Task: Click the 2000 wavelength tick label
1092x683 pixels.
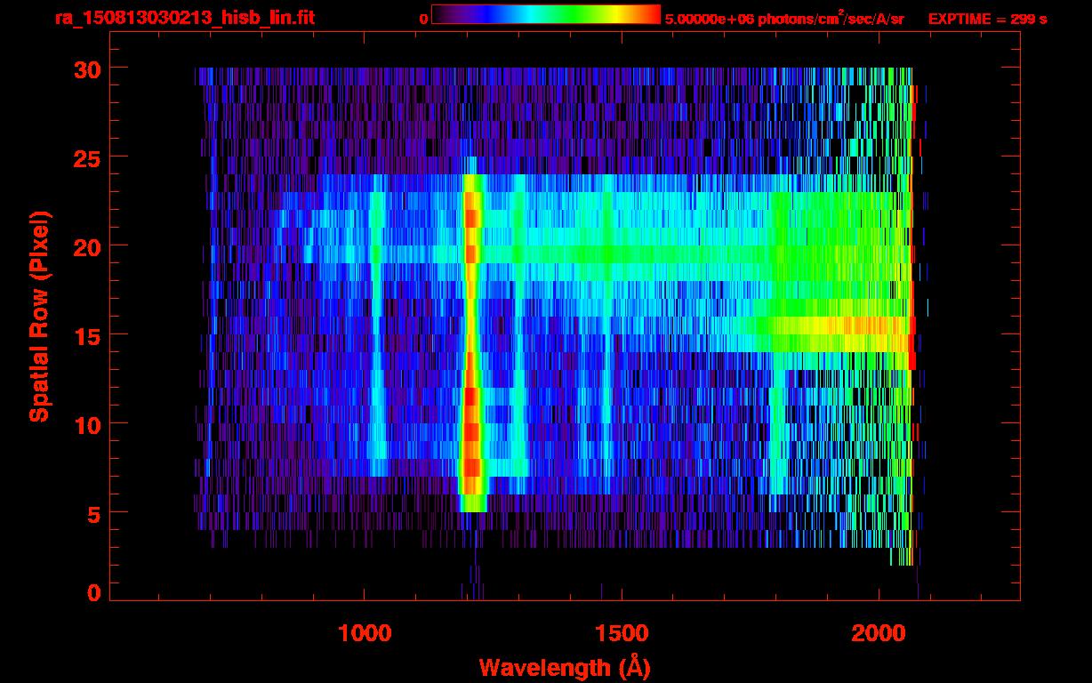Action: coord(878,633)
